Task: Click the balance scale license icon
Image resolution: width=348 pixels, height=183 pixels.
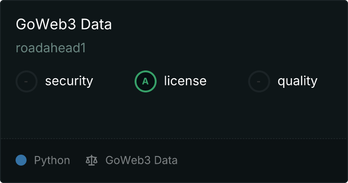Action: (x=92, y=161)
